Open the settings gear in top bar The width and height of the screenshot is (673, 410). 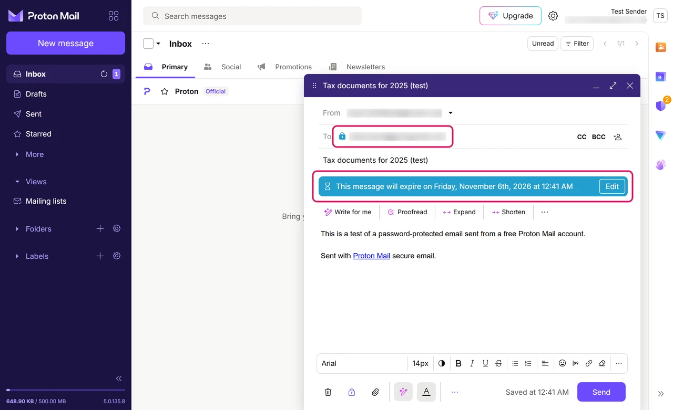coord(553,16)
